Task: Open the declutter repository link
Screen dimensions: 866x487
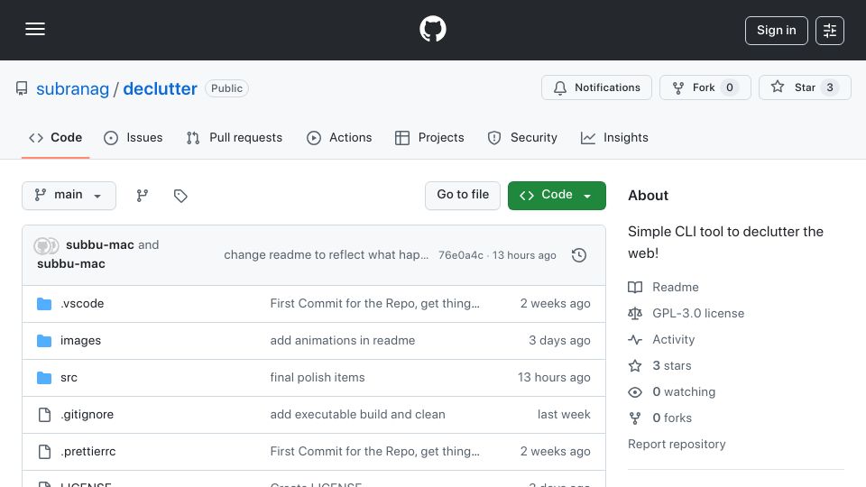Action: point(160,88)
